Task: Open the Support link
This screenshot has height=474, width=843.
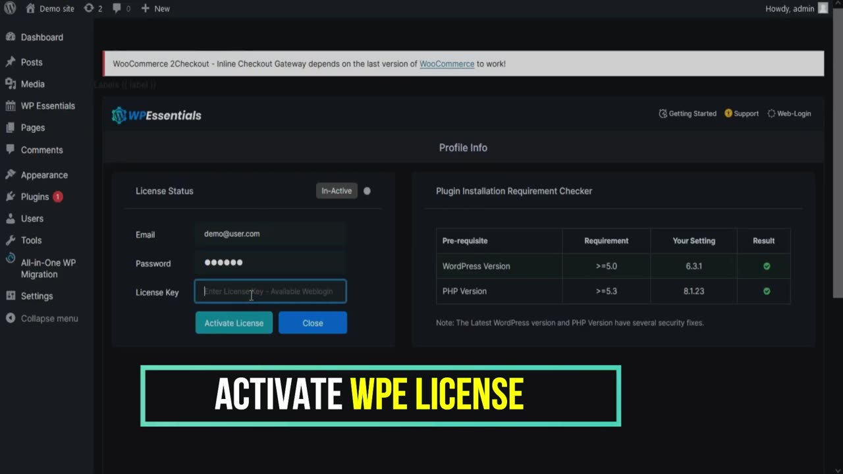Action: click(742, 113)
